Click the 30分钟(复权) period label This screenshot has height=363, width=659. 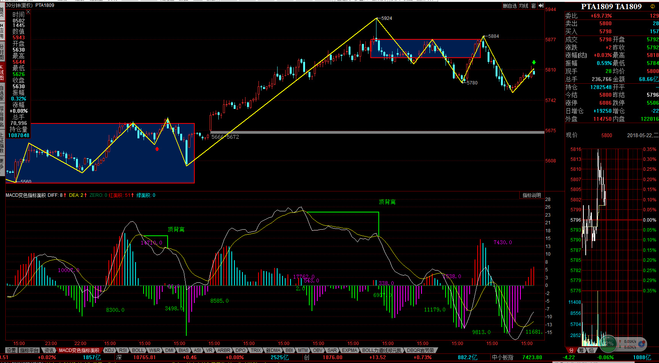click(x=19, y=5)
